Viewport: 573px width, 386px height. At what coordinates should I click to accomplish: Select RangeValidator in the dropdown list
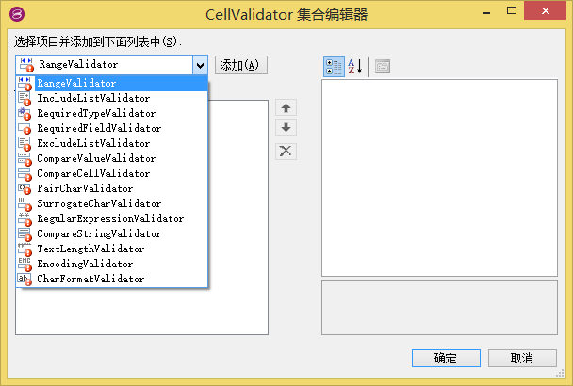coord(76,83)
